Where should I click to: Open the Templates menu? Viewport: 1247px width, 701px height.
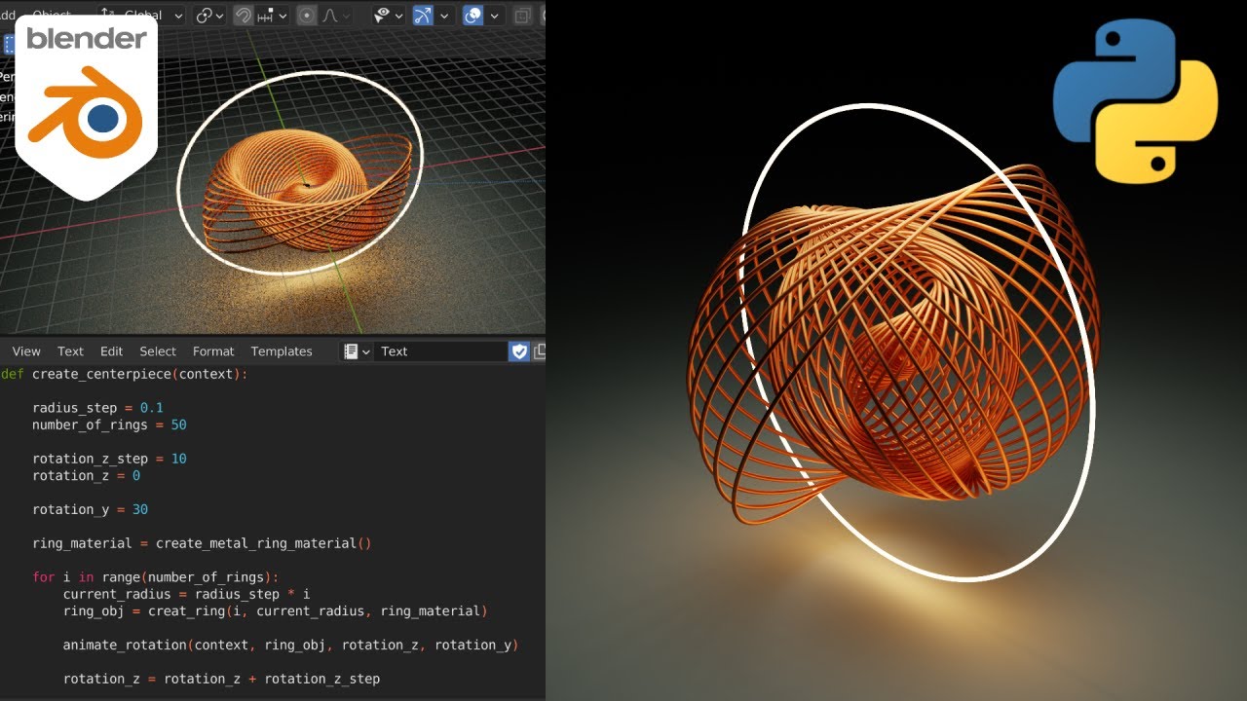282,351
